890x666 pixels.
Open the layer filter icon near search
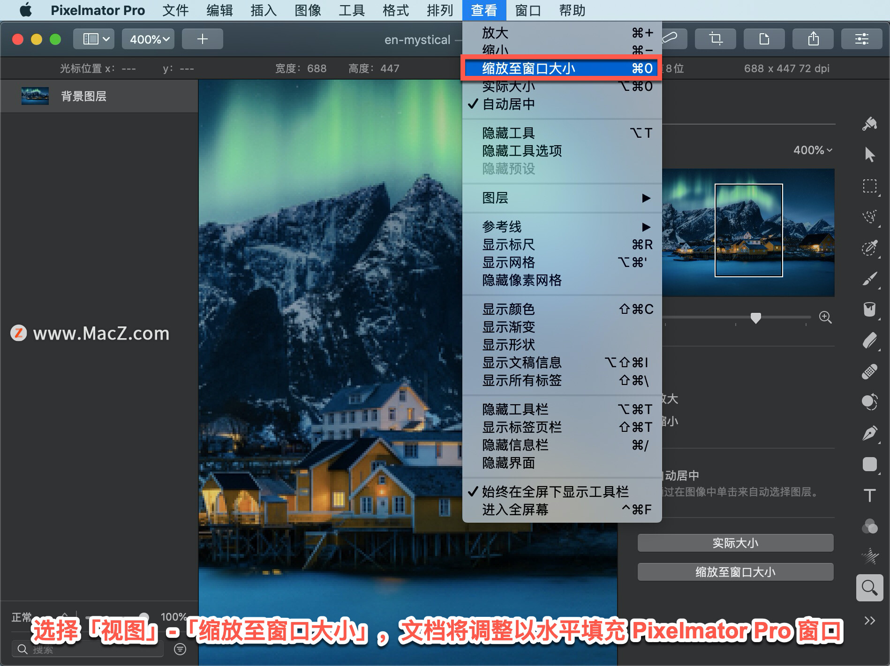coord(180,649)
